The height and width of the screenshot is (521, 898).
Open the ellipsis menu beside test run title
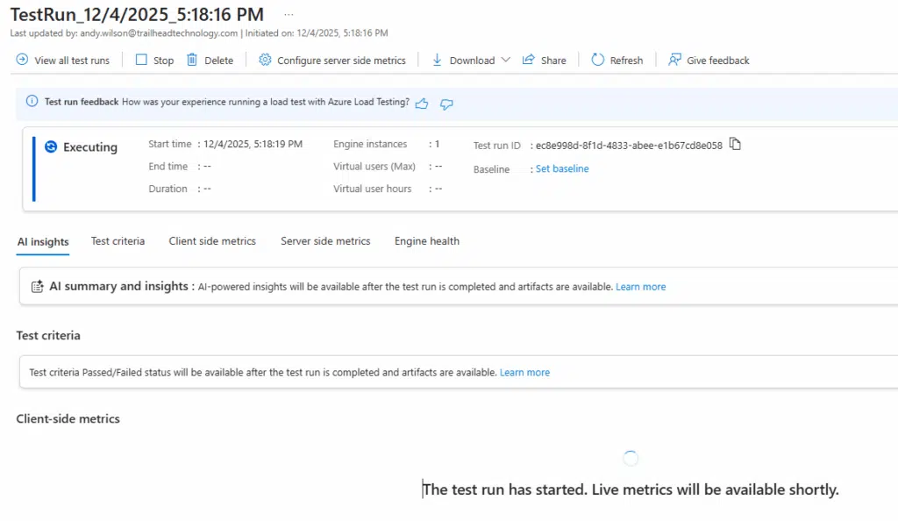click(289, 15)
